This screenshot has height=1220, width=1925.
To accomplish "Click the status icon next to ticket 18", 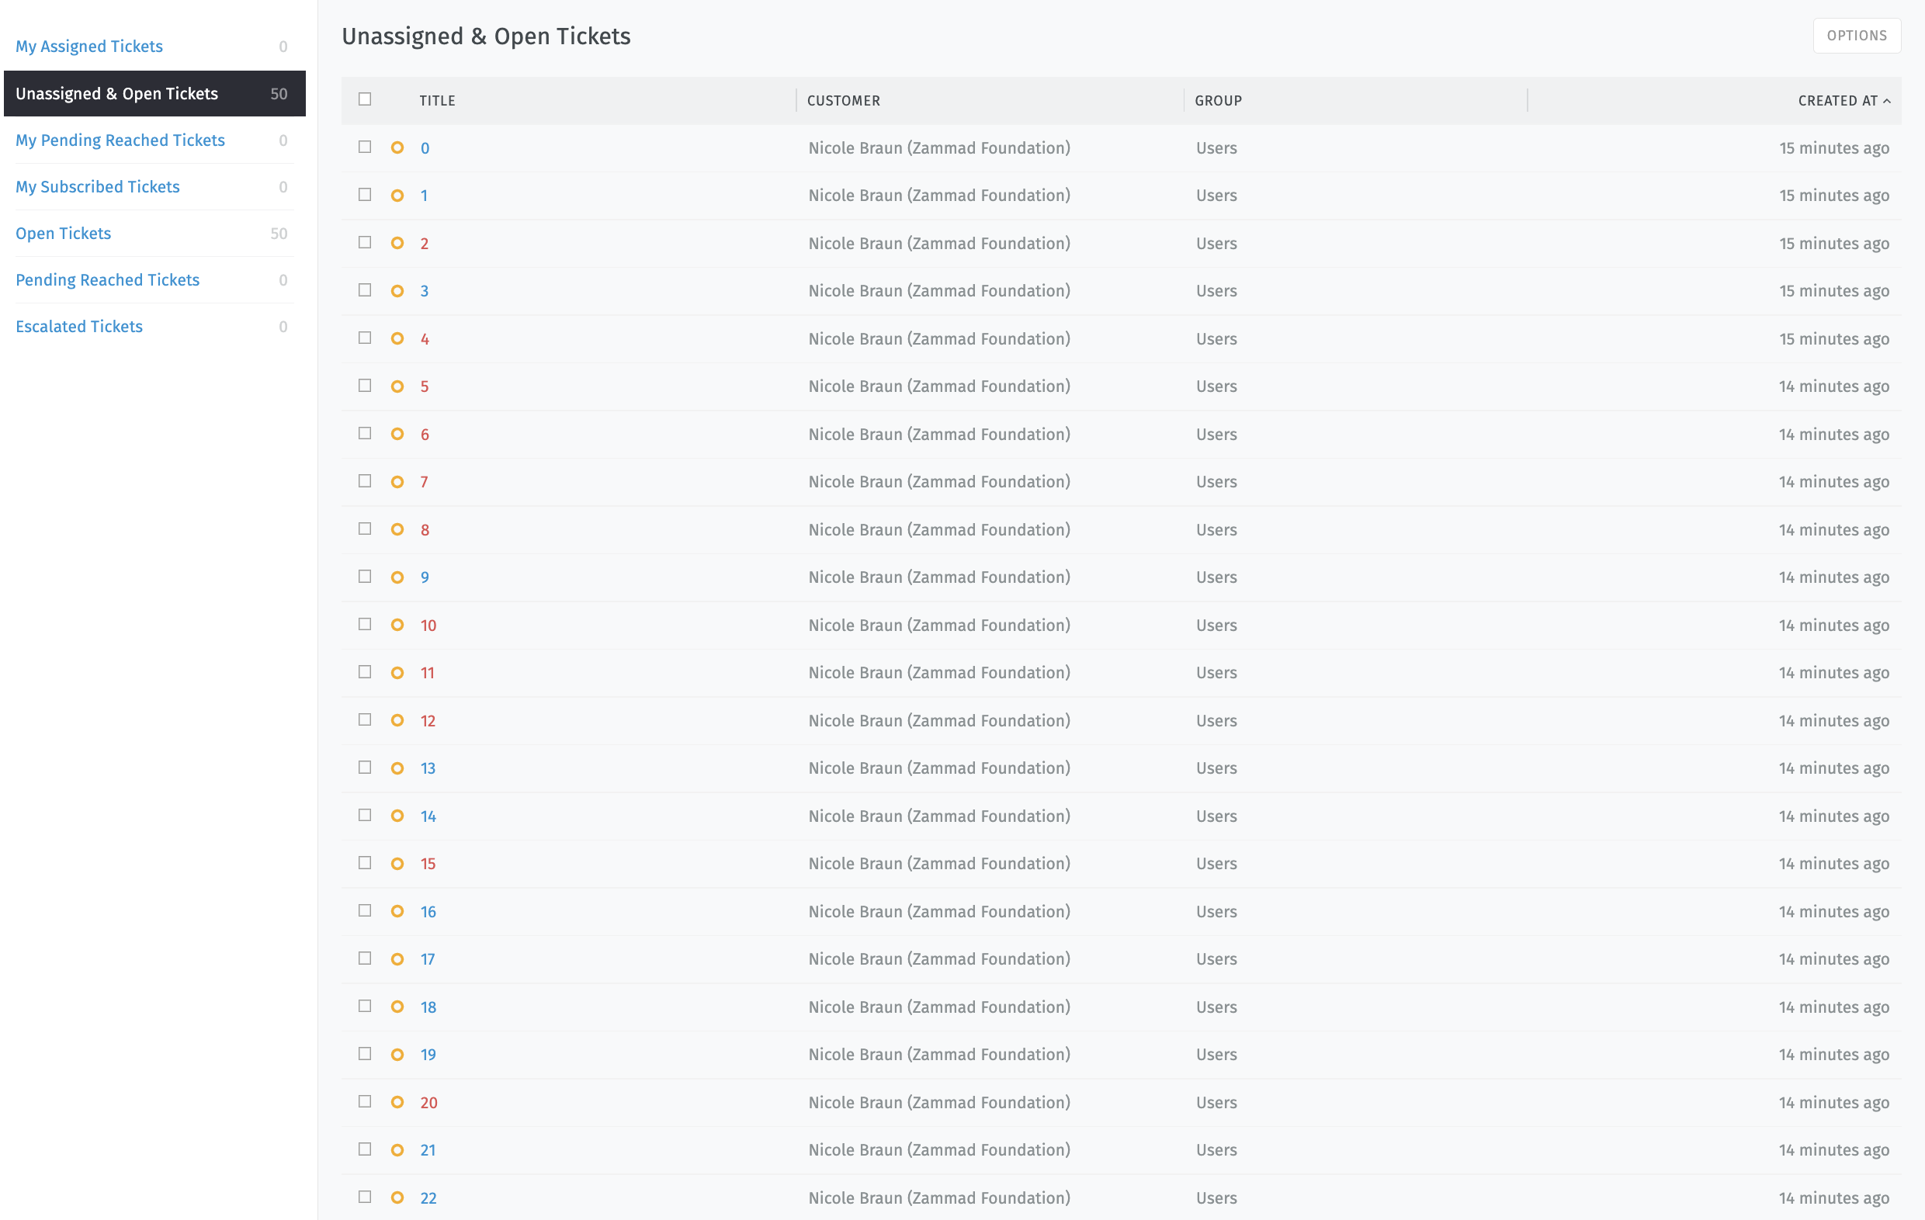I will (x=397, y=1006).
